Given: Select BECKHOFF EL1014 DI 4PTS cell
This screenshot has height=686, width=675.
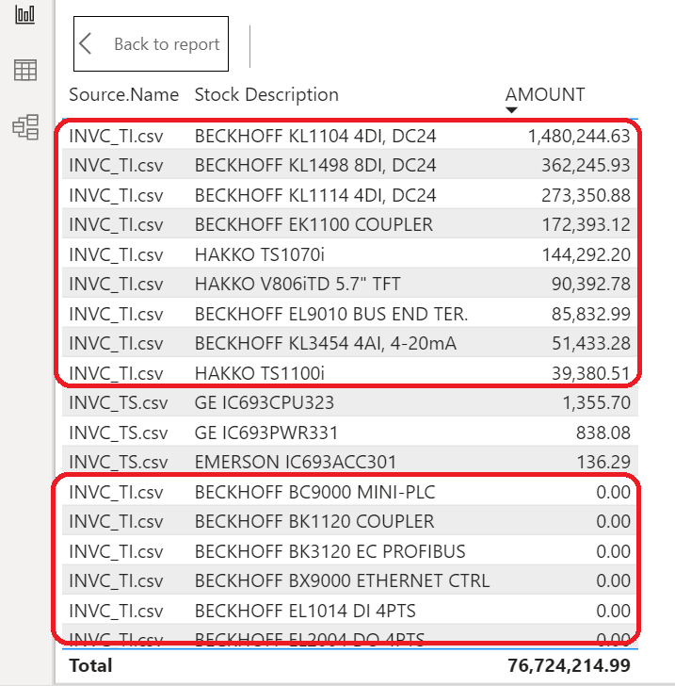Looking at the screenshot, I should tap(305, 611).
